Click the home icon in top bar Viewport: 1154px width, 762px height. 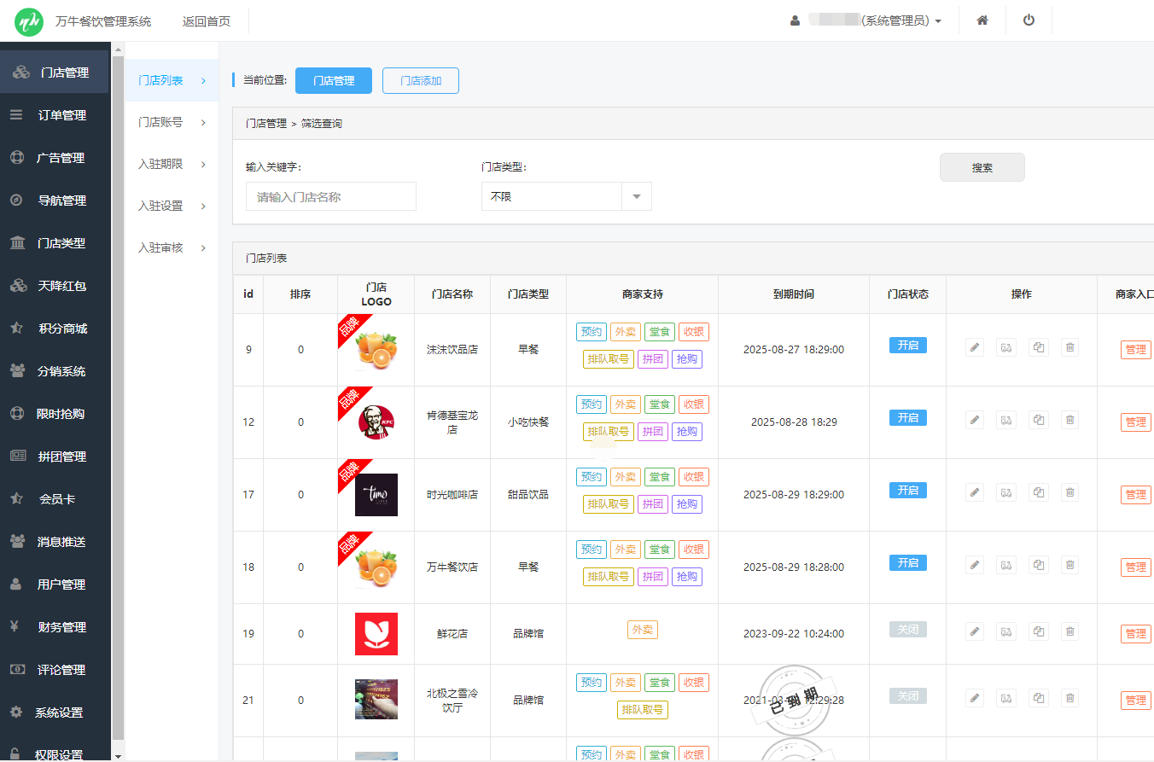pos(982,20)
